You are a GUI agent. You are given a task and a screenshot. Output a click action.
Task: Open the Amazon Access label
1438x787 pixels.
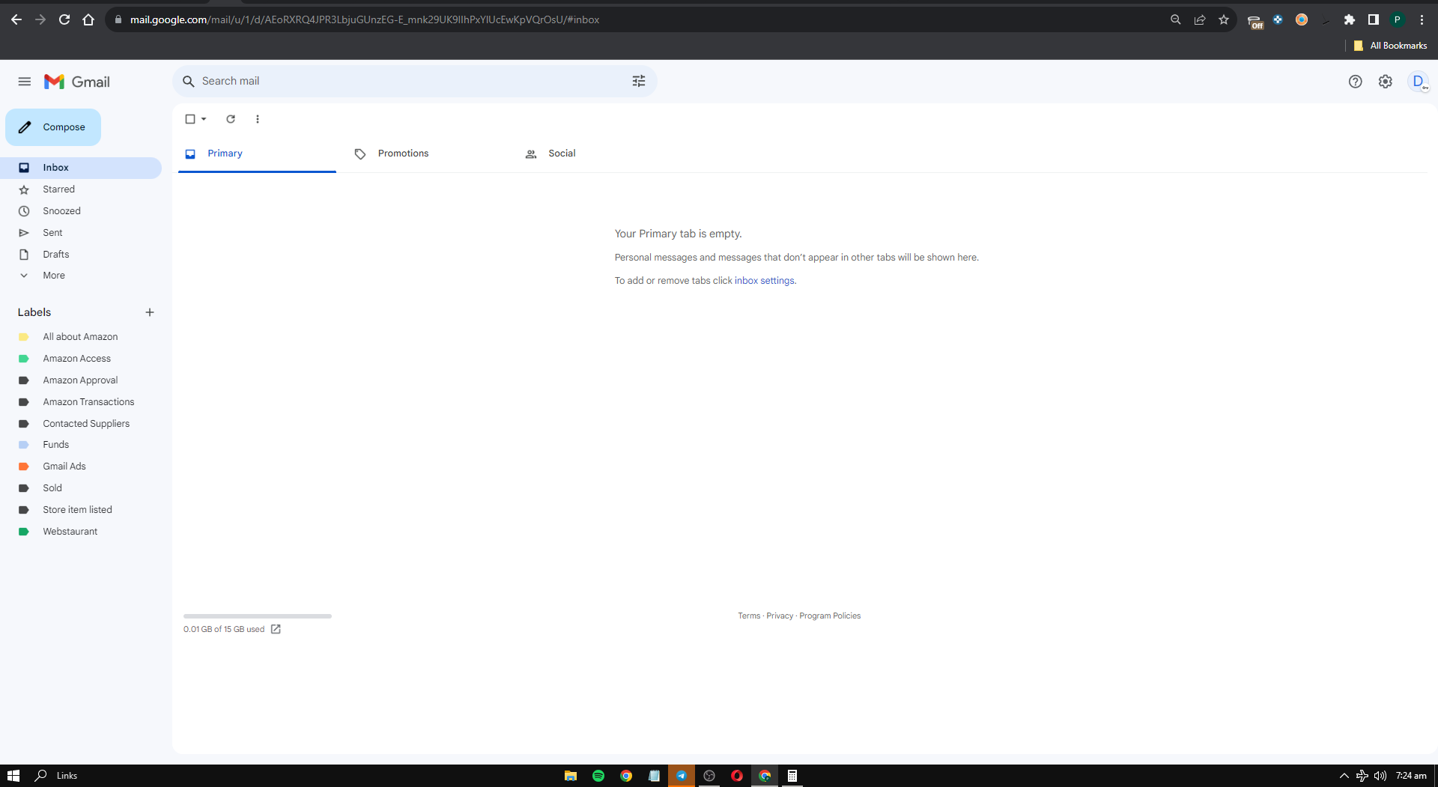click(x=81, y=359)
